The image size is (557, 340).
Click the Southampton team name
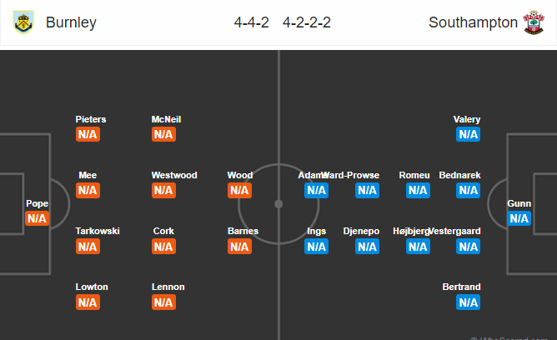(473, 22)
